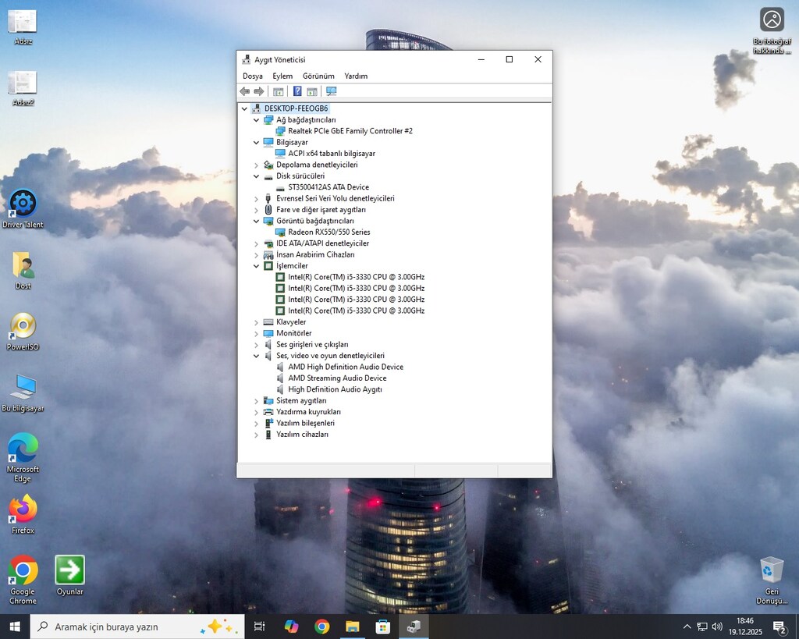Open File Explorer from the taskbar

pos(352,627)
